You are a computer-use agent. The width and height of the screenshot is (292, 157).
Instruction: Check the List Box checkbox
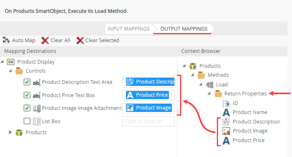point(27,121)
